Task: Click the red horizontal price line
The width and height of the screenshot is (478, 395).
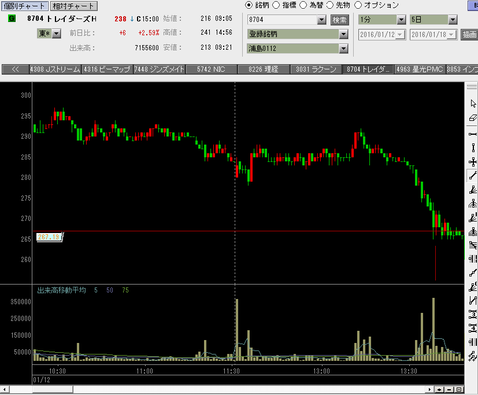Action: 249,231
